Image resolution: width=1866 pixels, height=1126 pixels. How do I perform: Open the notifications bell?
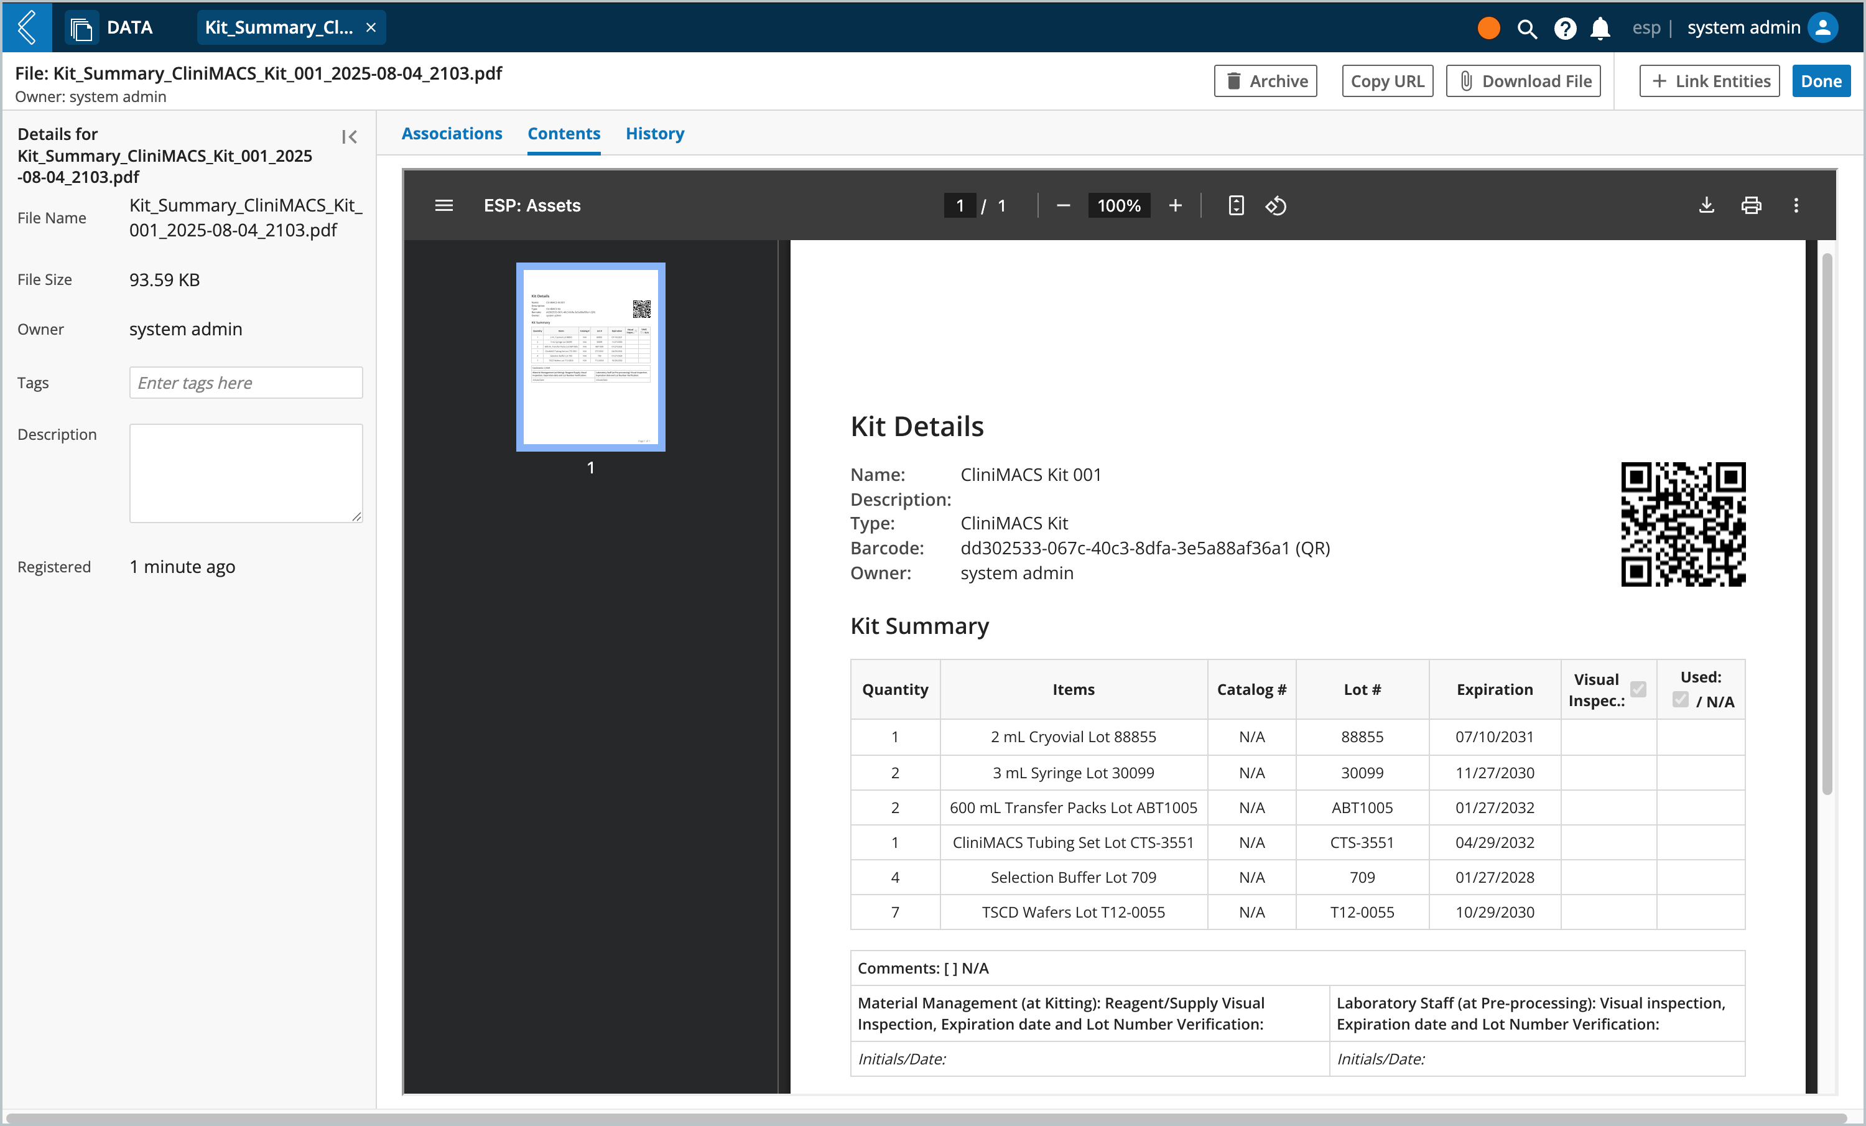pyautogui.click(x=1600, y=29)
